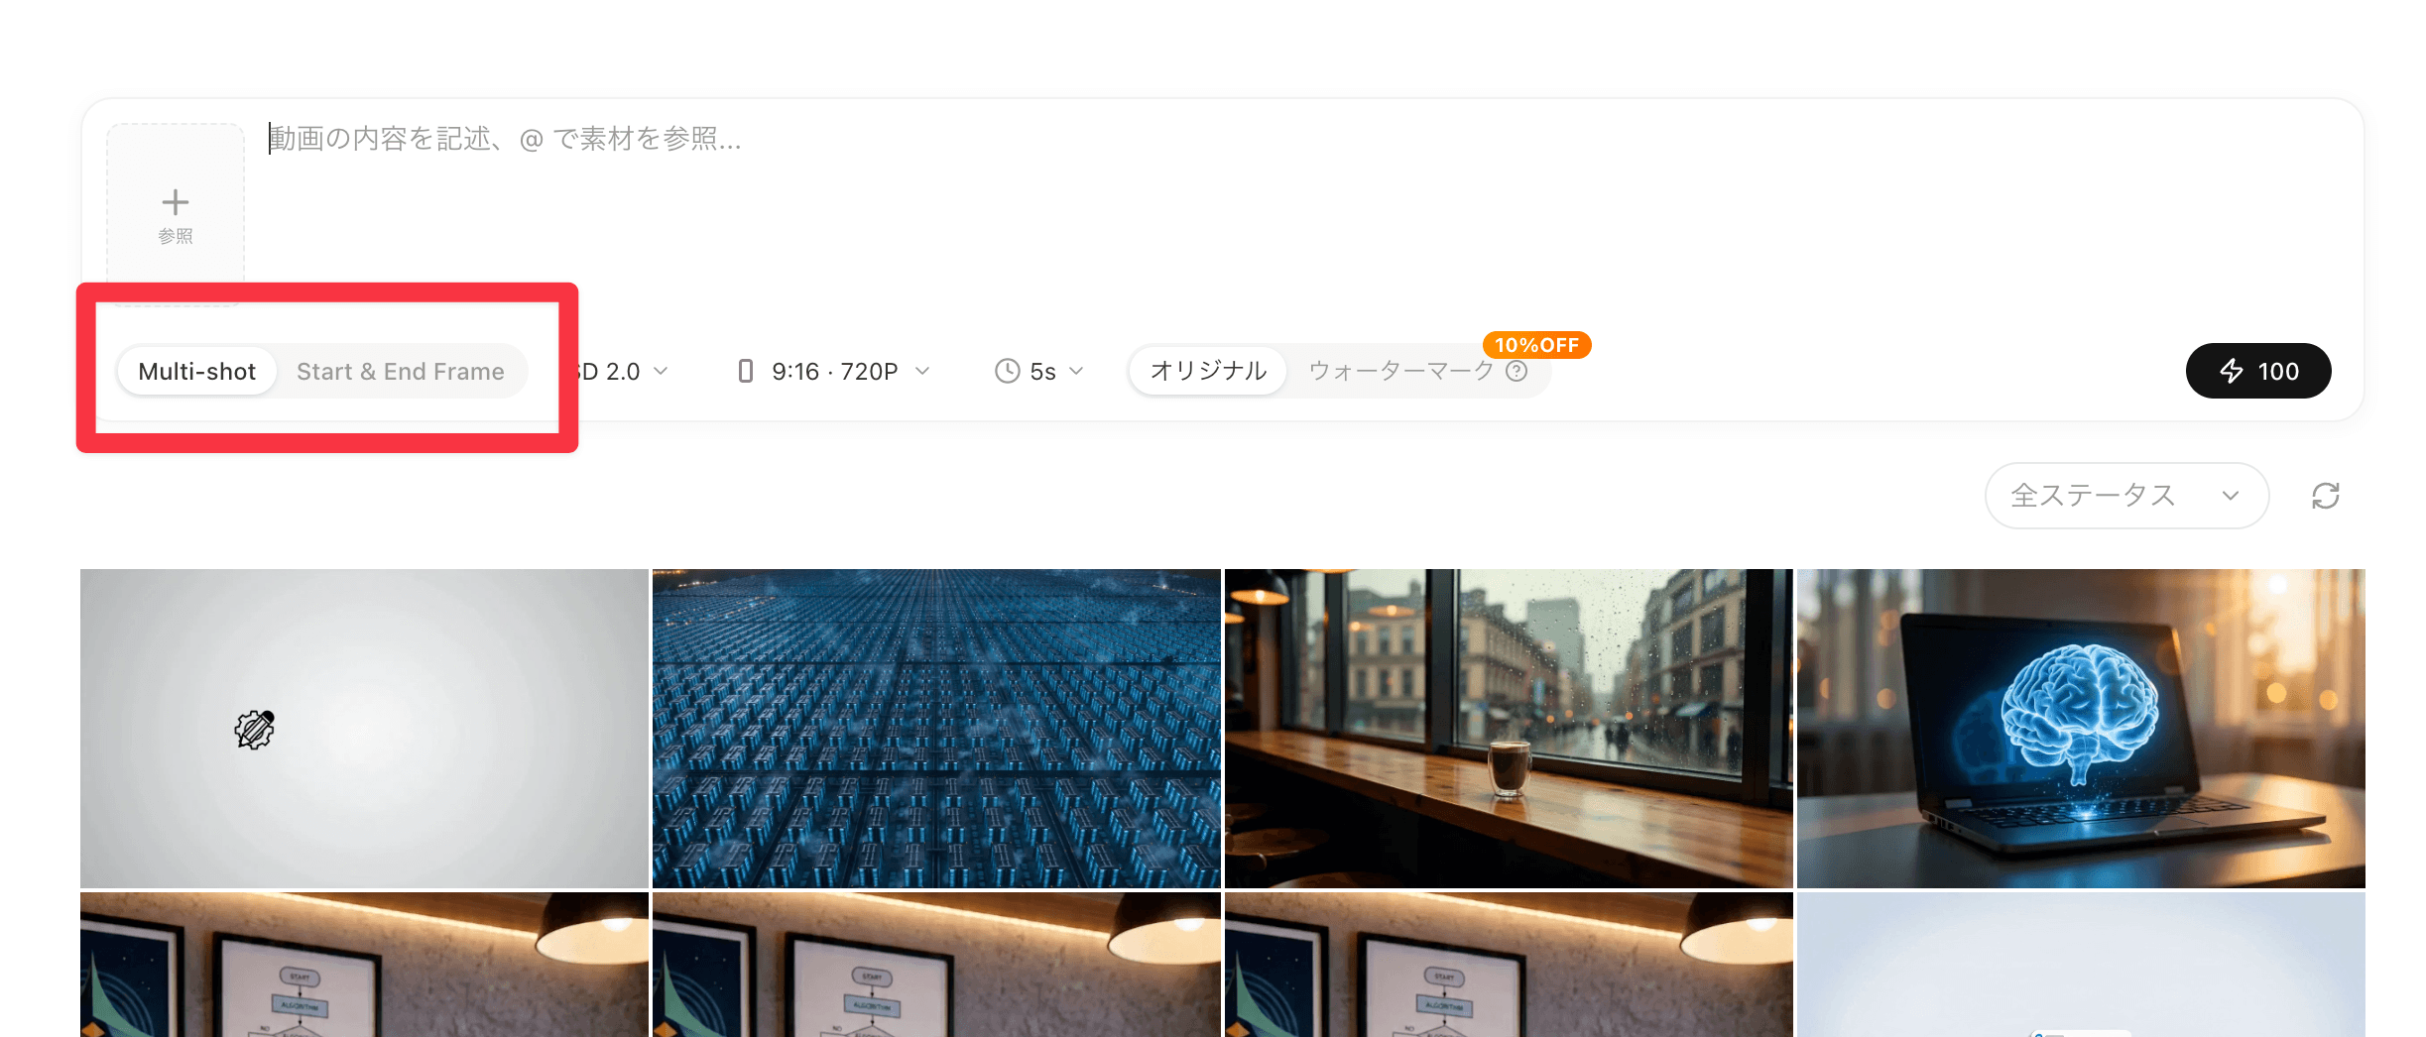Switch to Start & End Frame mode
The width and height of the screenshot is (2426, 1037).
401,371
